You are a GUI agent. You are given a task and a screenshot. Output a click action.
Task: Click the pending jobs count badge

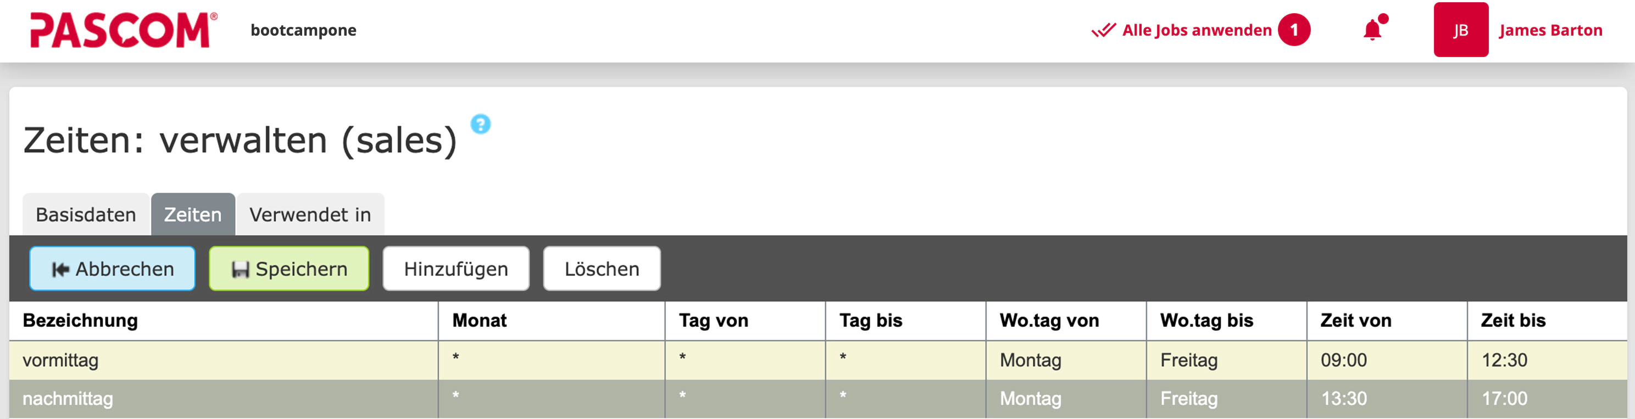tap(1293, 30)
